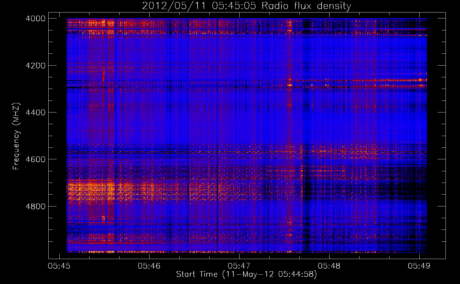
Task: Click the 'Frequency (MHZ)' y-axis label
Action: (x=16, y=136)
